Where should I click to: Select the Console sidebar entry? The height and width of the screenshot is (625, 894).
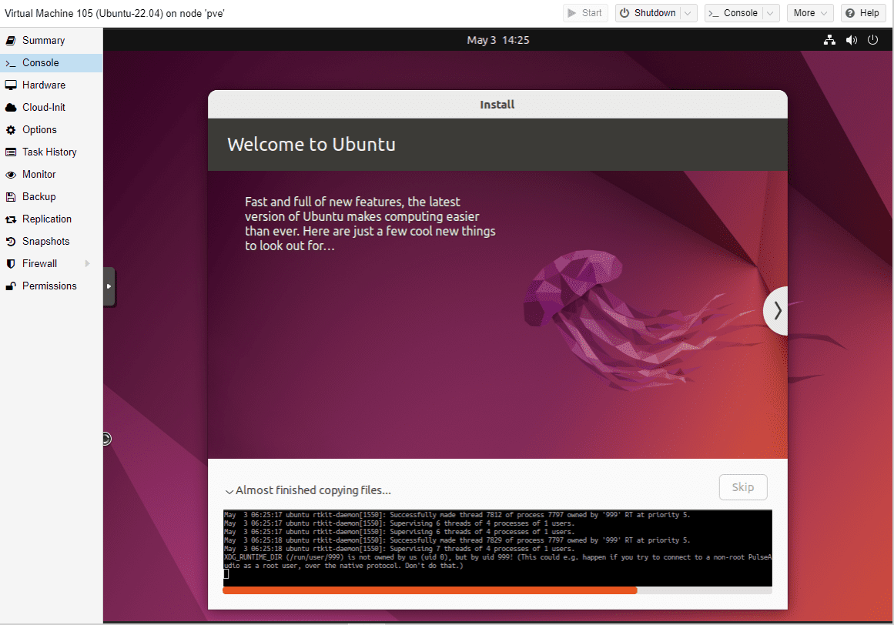[x=52, y=62]
